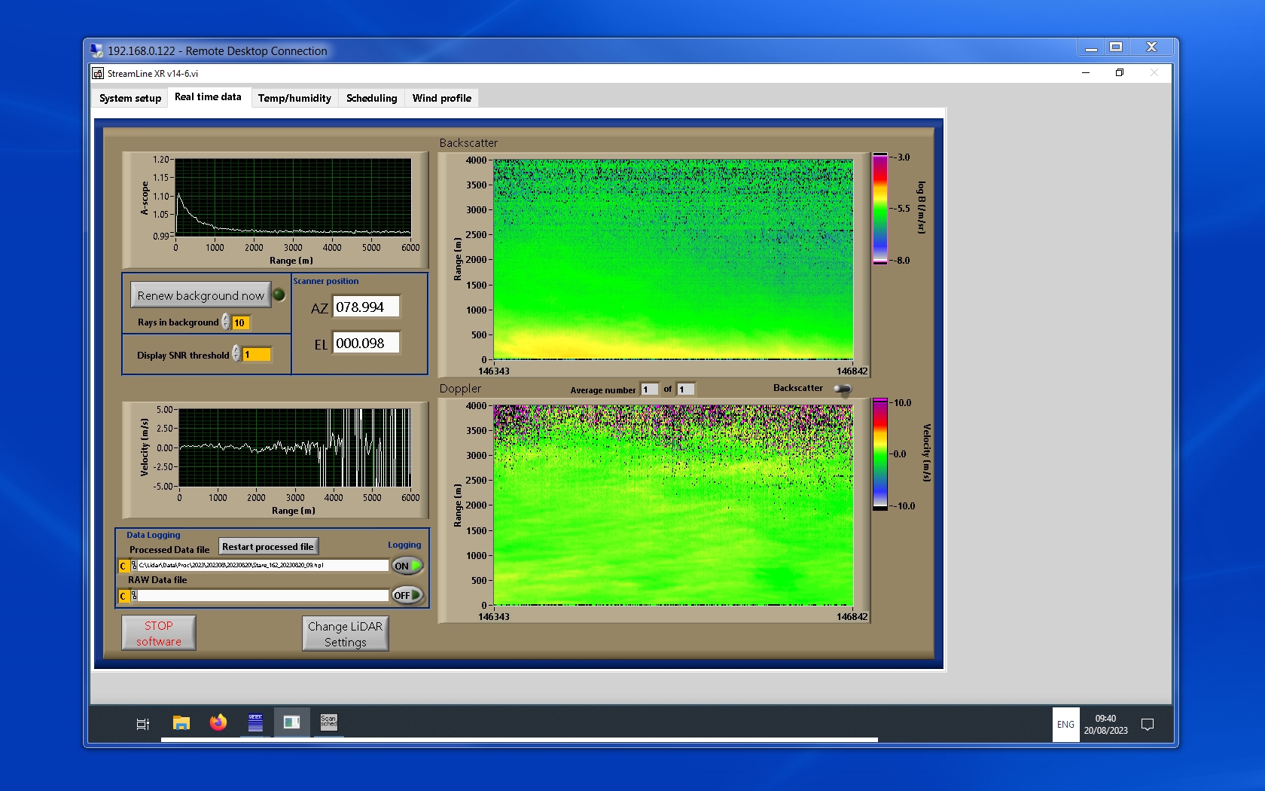Click the Change LiDAR Settings button

tap(346, 634)
